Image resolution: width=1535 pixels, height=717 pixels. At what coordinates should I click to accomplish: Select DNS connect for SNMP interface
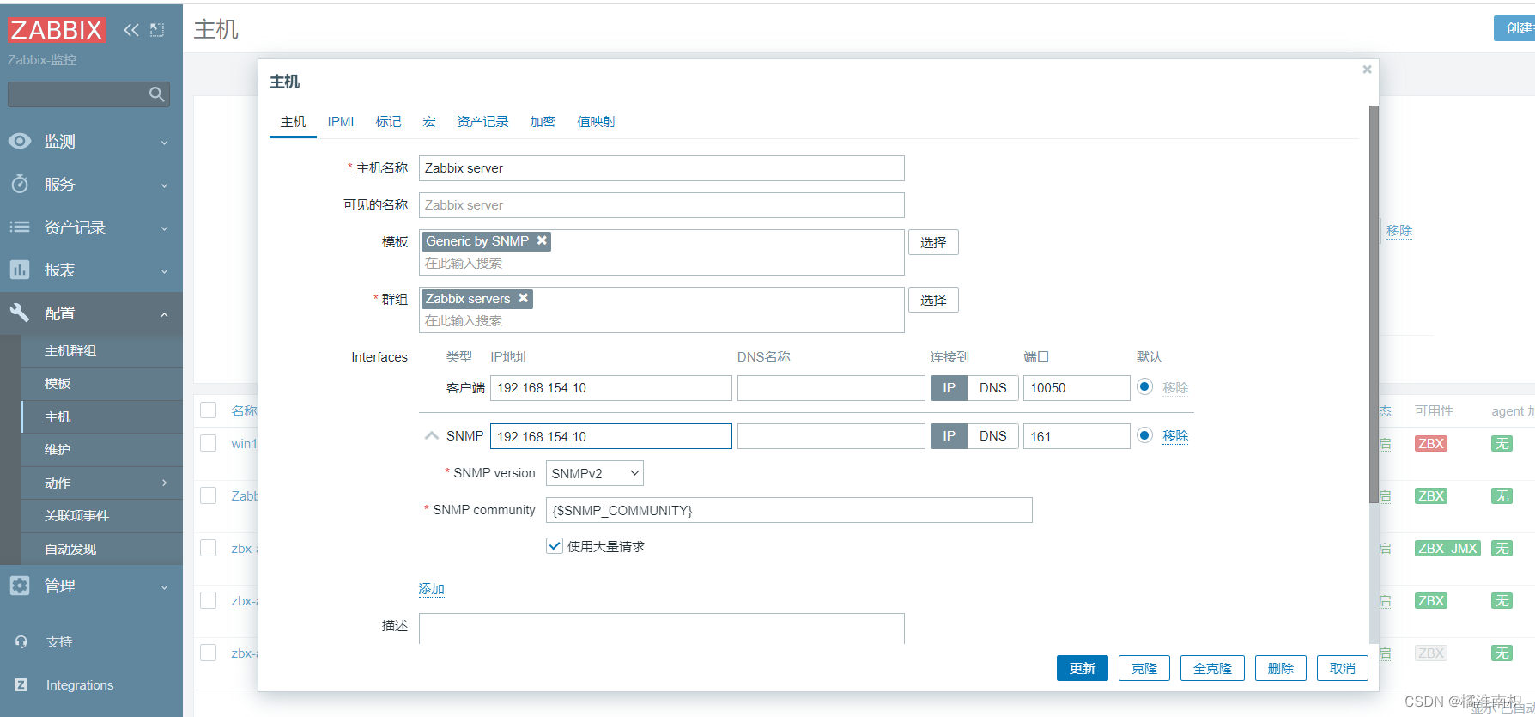992,436
